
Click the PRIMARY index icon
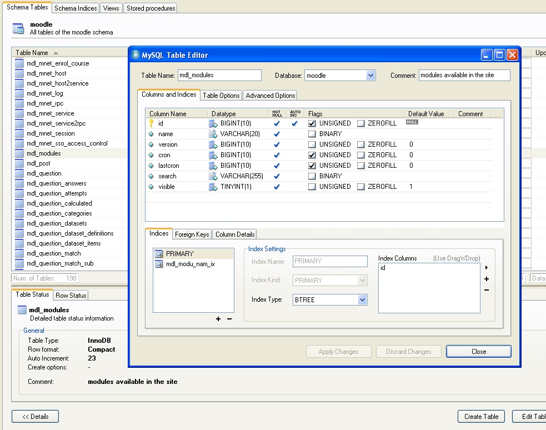tap(159, 254)
